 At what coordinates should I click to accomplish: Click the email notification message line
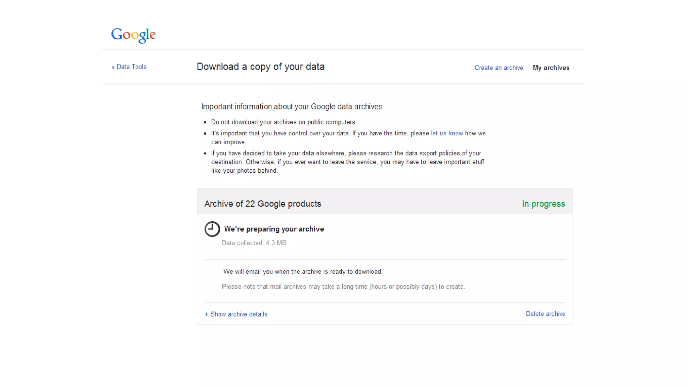(303, 272)
